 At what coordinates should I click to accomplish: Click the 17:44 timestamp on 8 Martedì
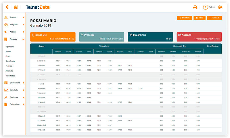[x=140, y=89]
